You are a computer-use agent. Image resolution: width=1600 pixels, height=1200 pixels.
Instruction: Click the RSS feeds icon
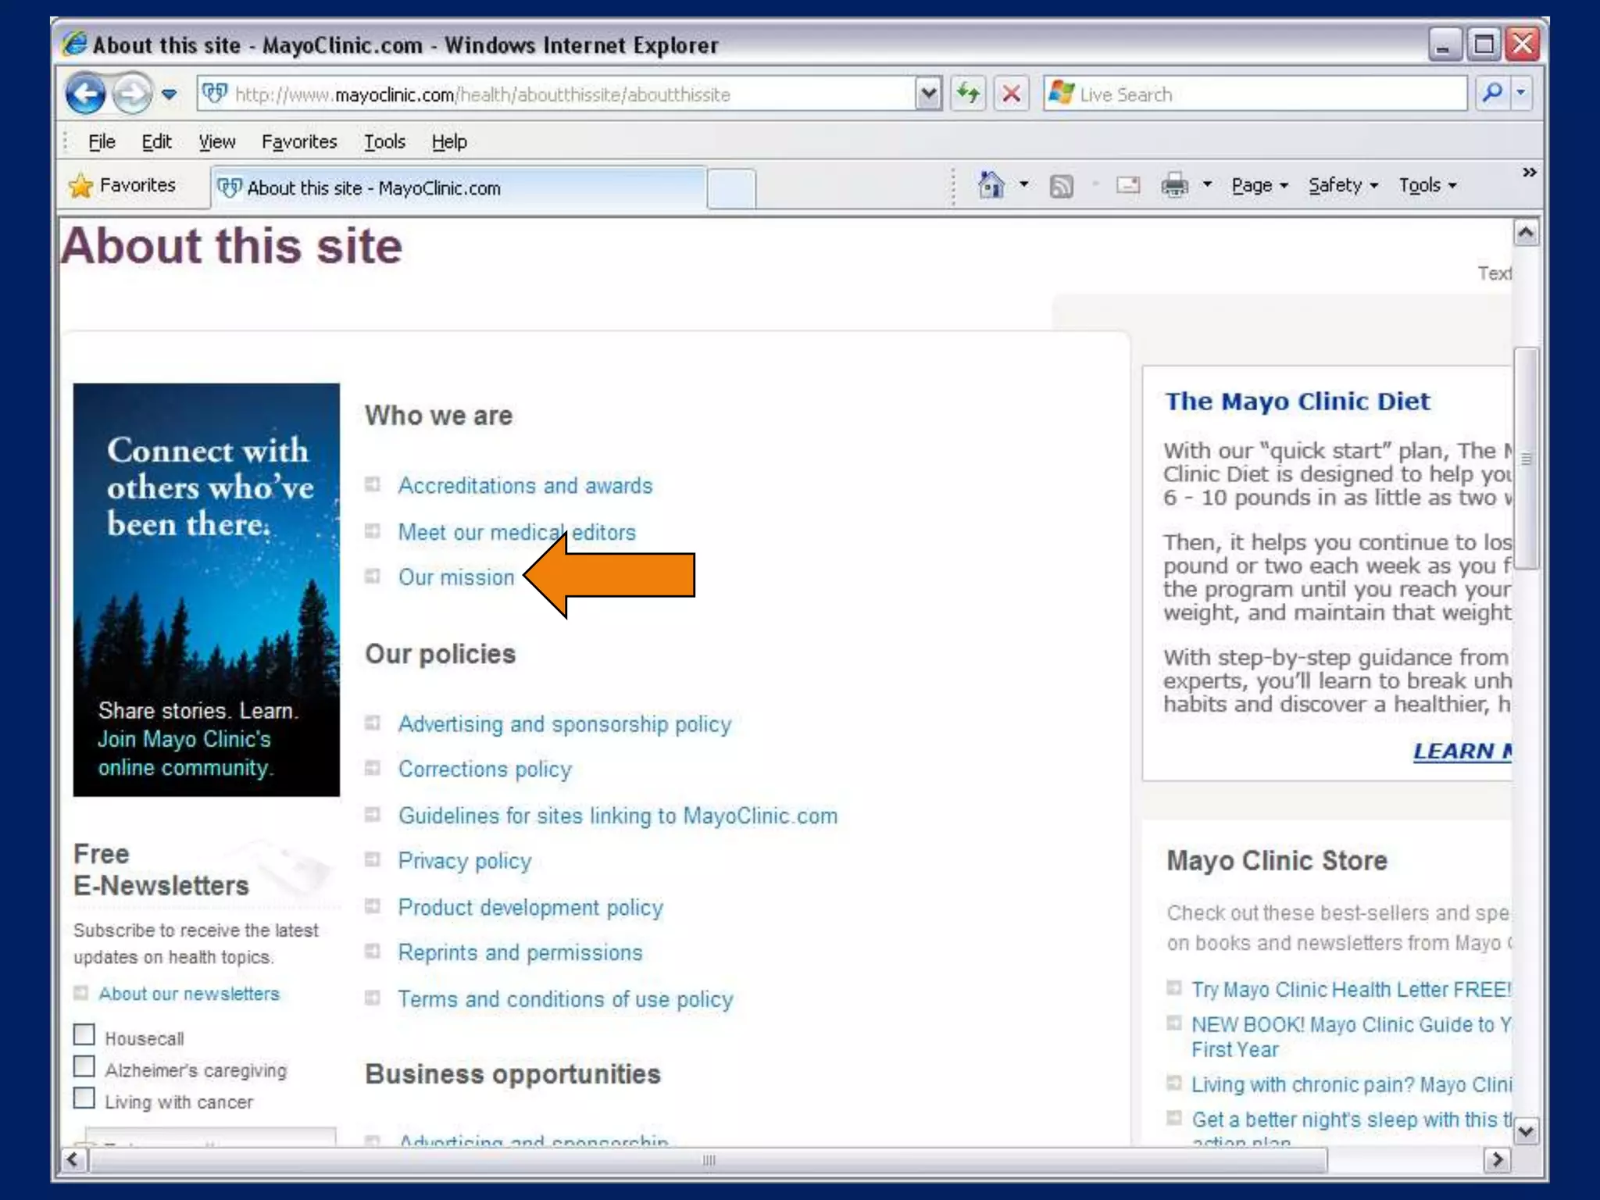(x=1061, y=186)
